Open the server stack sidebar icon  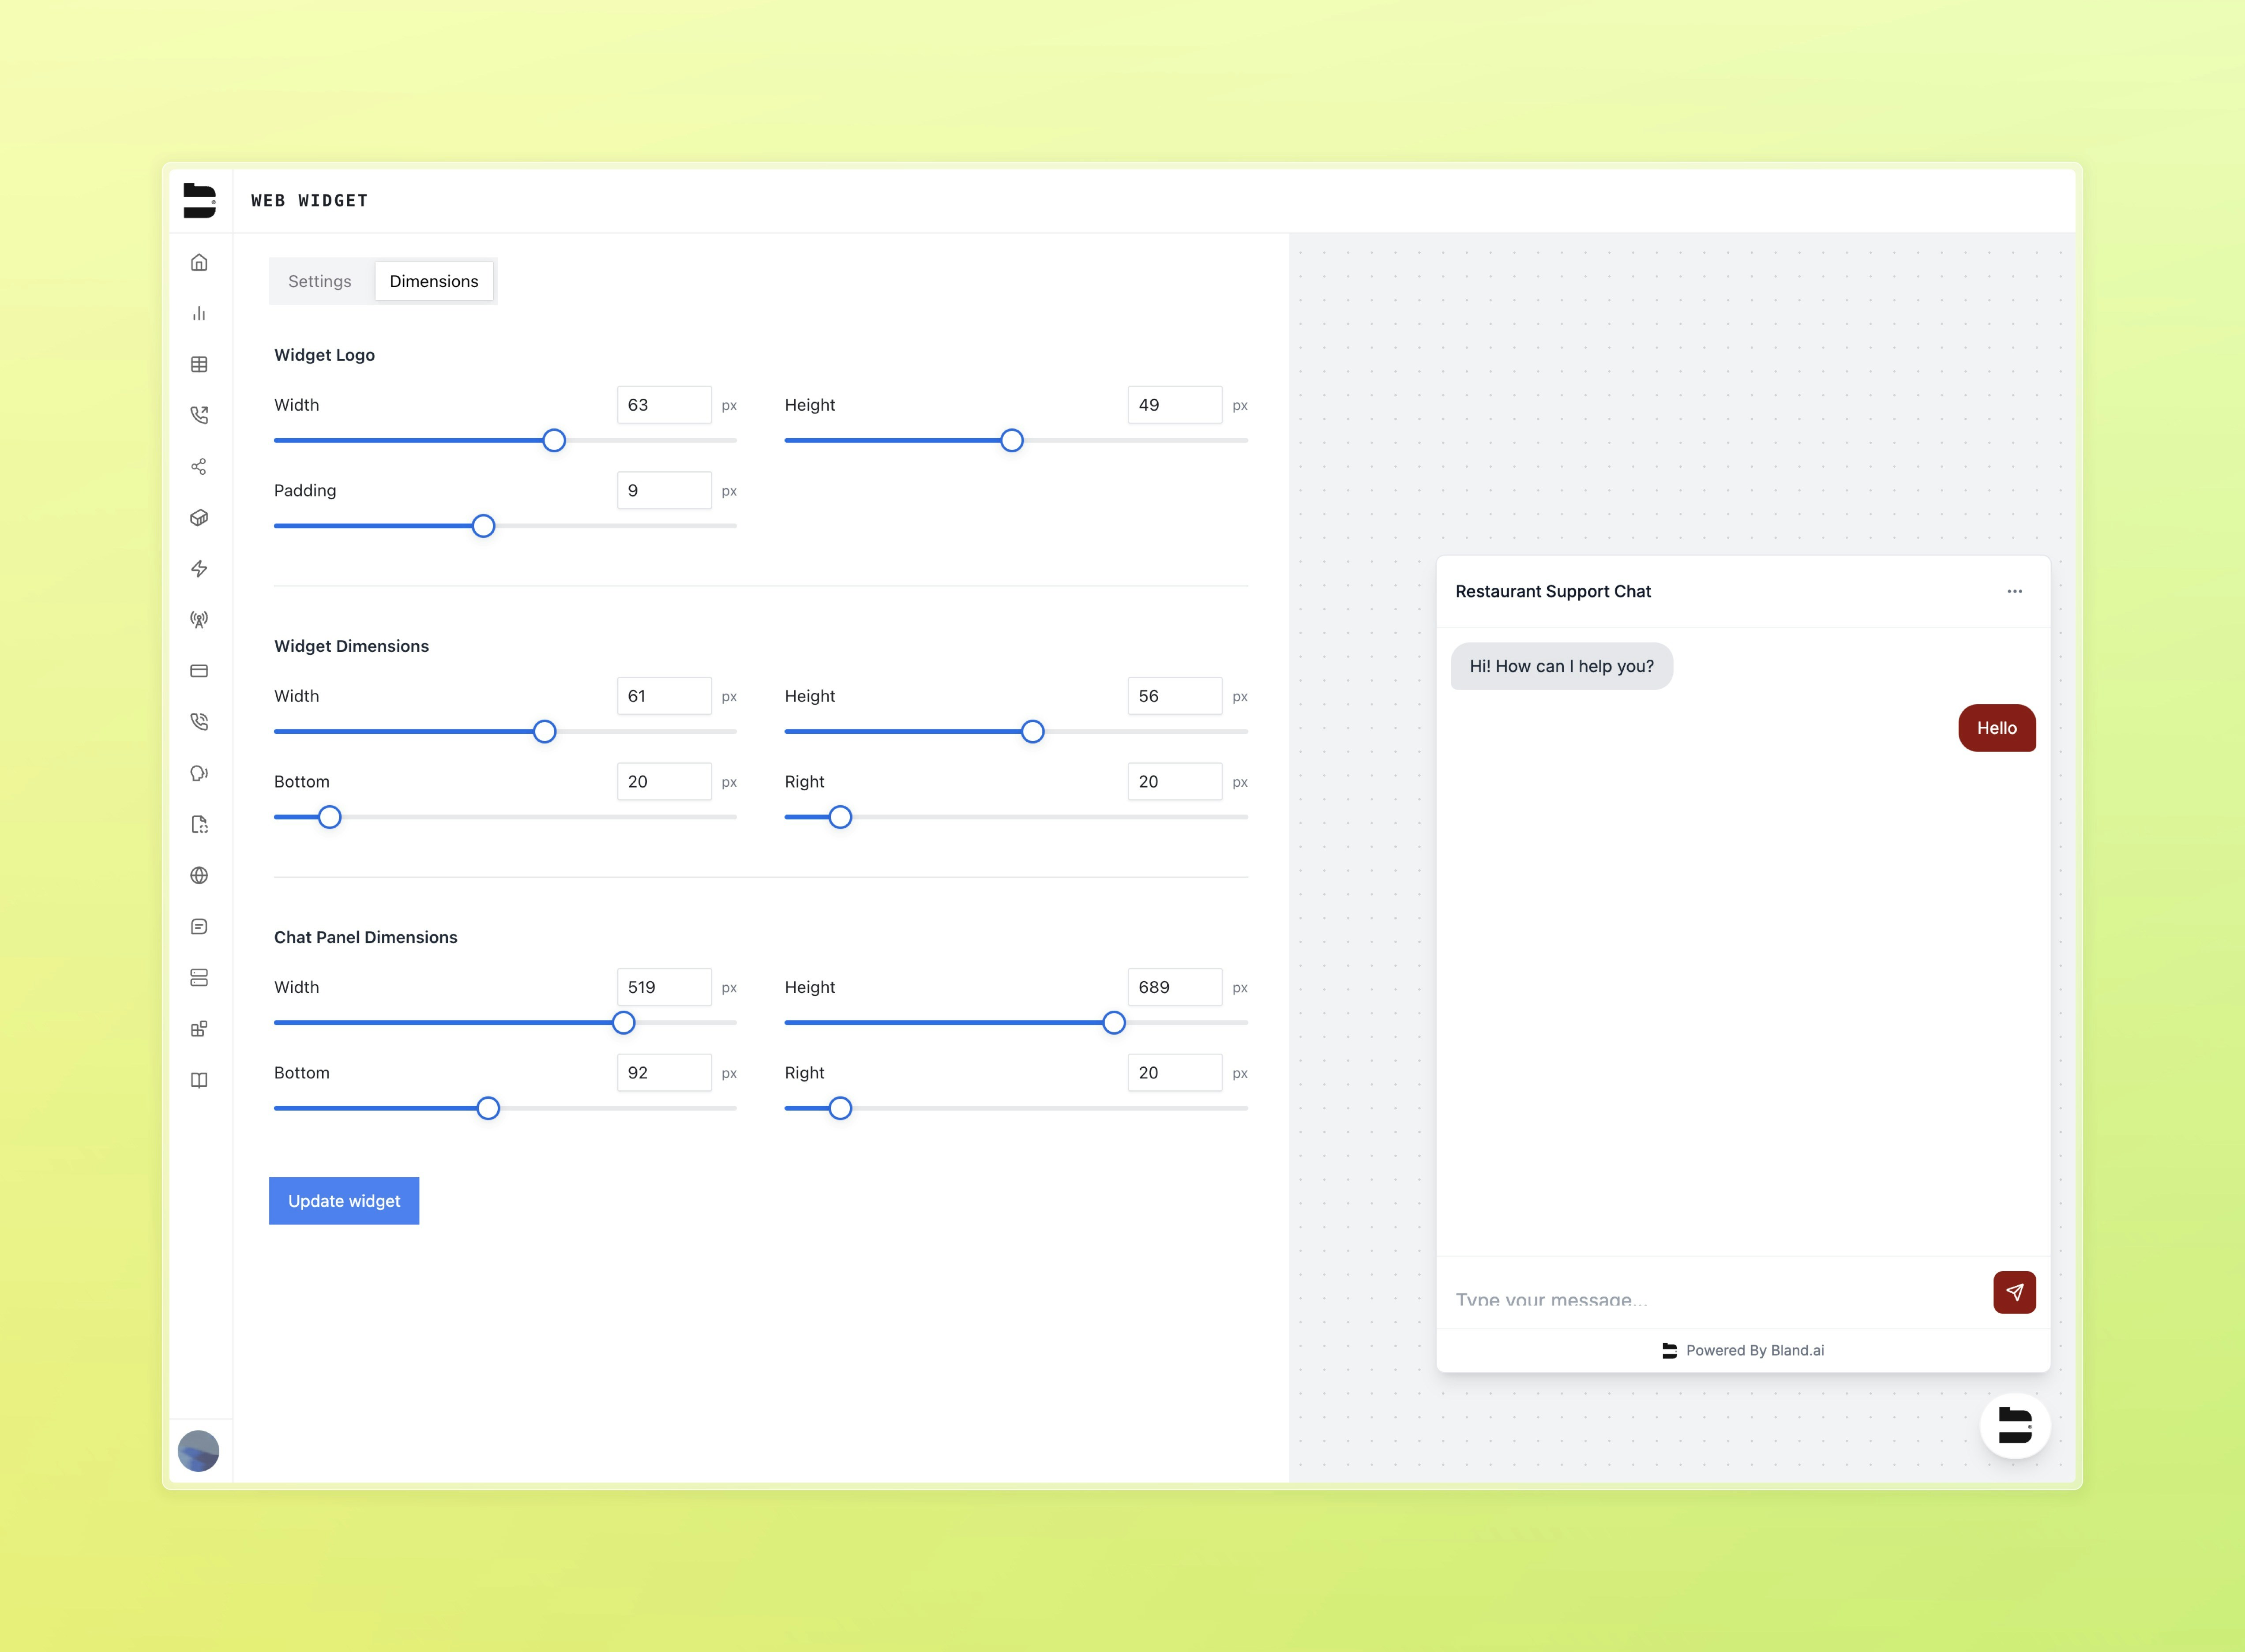[199, 978]
